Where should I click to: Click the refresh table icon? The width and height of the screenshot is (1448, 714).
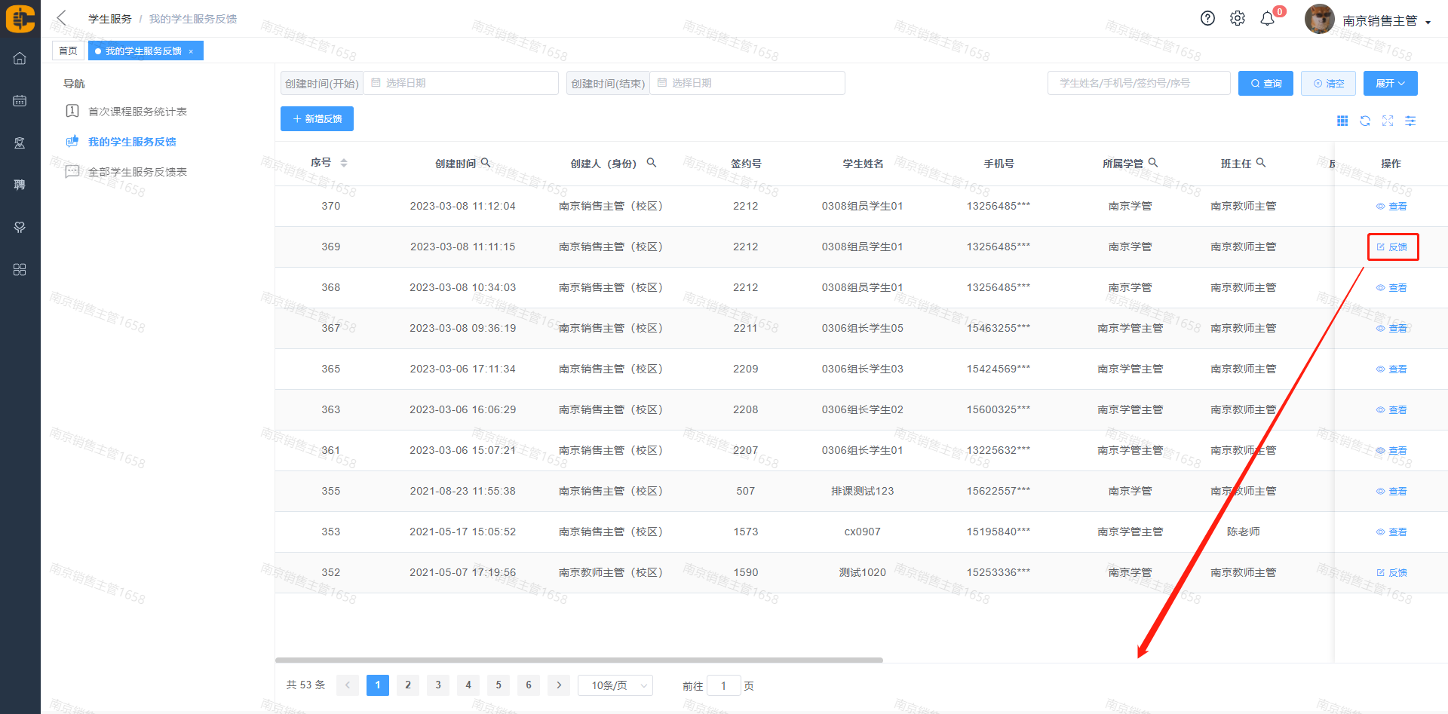click(1365, 121)
